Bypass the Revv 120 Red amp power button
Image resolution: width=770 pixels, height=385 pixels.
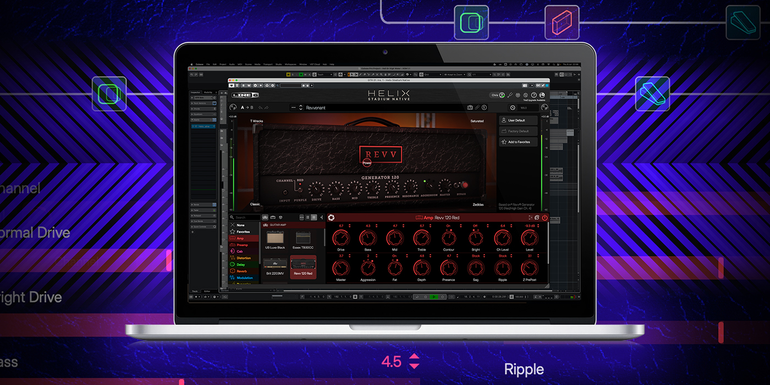pyautogui.click(x=544, y=217)
